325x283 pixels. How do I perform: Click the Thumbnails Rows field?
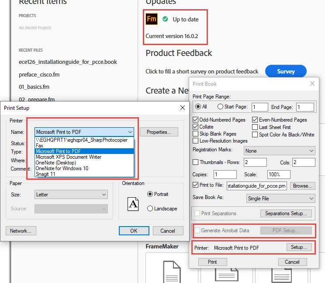coord(255,162)
